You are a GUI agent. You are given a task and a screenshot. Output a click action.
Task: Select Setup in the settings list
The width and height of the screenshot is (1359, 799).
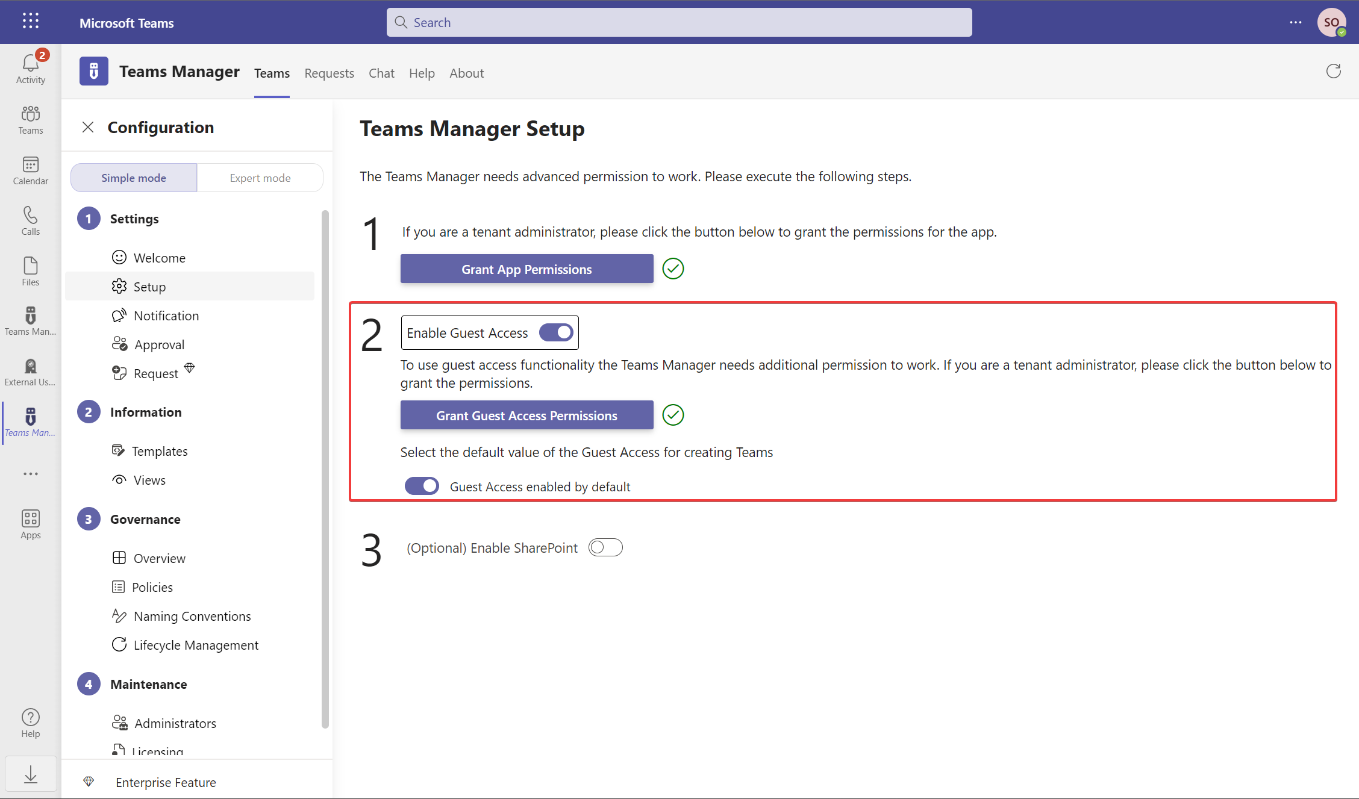pos(190,287)
